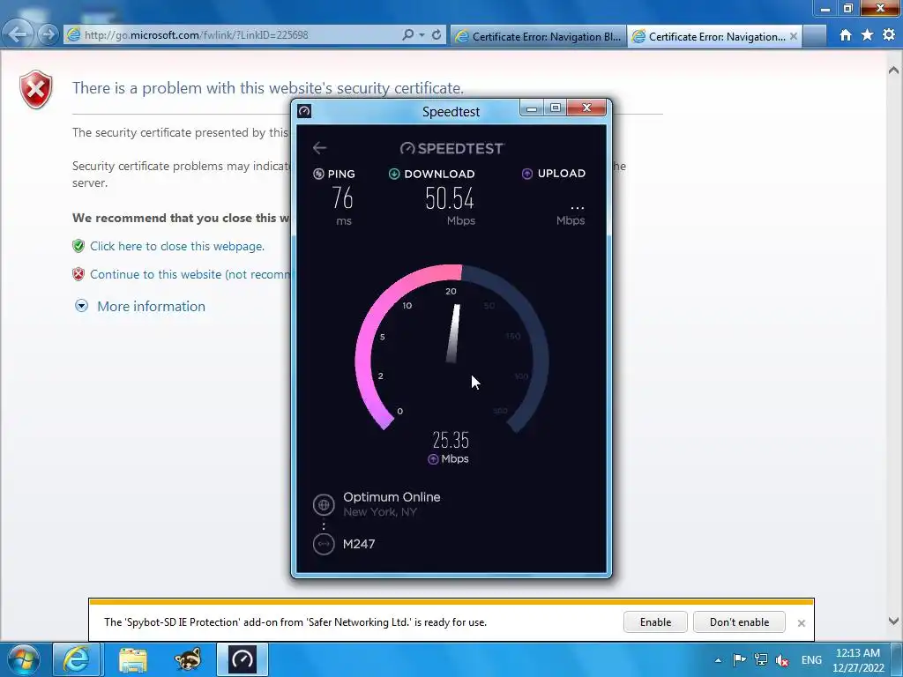This screenshot has height=677, width=903.
Task: Go back in the Speedtest app
Action: 319,148
